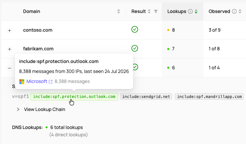
Task: Expand the contoso.com row
Action: point(10,30)
